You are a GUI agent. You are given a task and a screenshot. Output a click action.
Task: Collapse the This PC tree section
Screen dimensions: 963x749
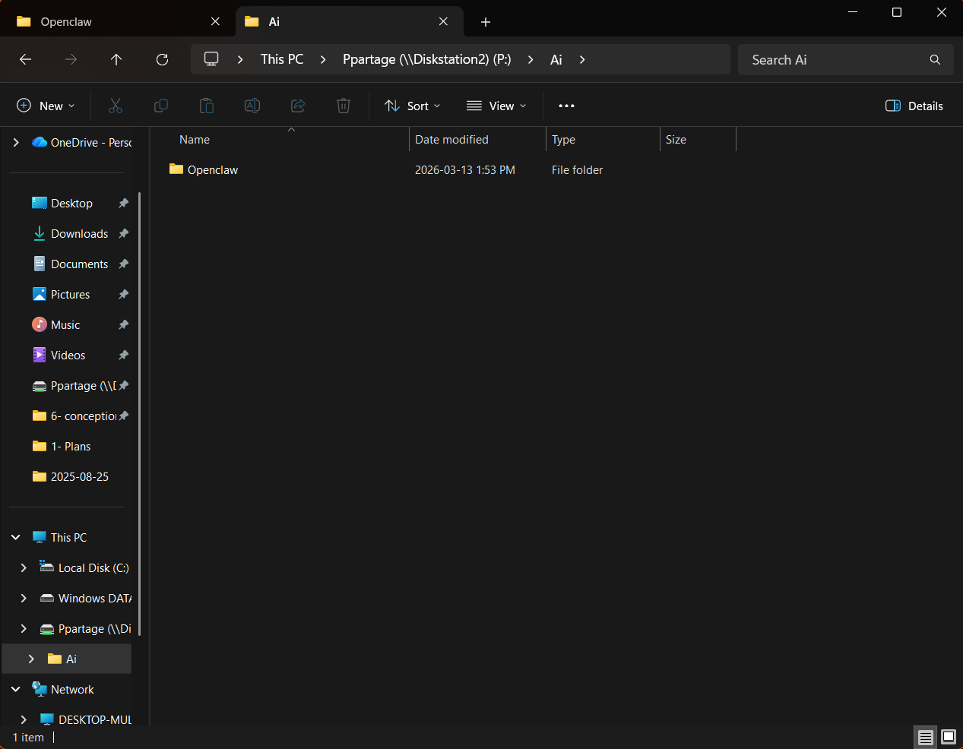[16, 538]
